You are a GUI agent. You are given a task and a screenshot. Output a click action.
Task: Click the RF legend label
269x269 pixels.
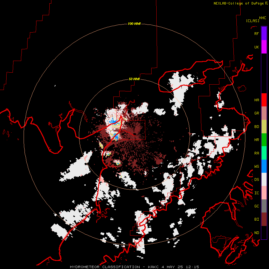coord(256,33)
